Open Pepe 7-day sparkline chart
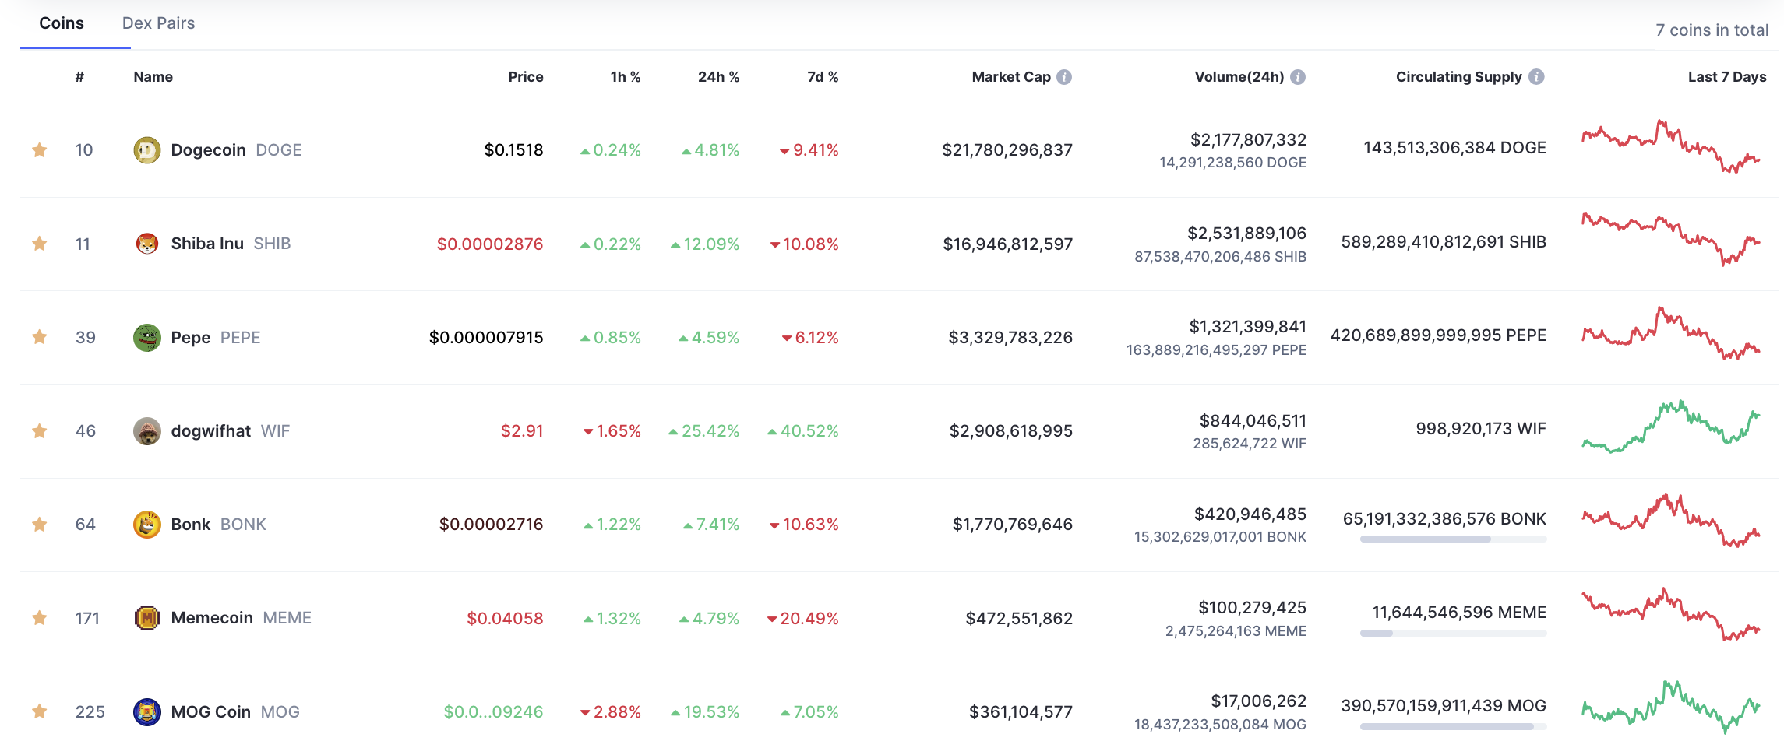Viewport: 1784px width, 755px height. pyautogui.click(x=1670, y=333)
